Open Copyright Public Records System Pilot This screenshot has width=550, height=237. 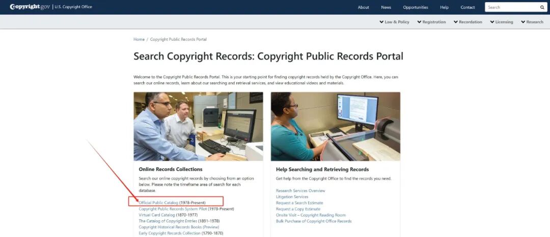pyautogui.click(x=173, y=209)
